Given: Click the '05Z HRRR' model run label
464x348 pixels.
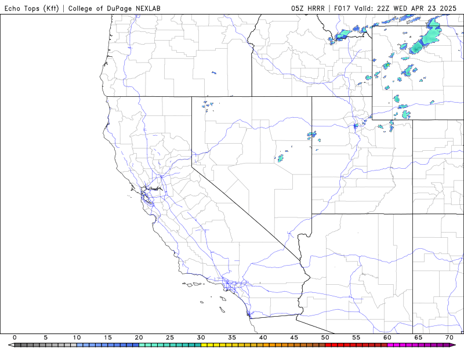Looking at the screenshot, I should pos(308,8).
